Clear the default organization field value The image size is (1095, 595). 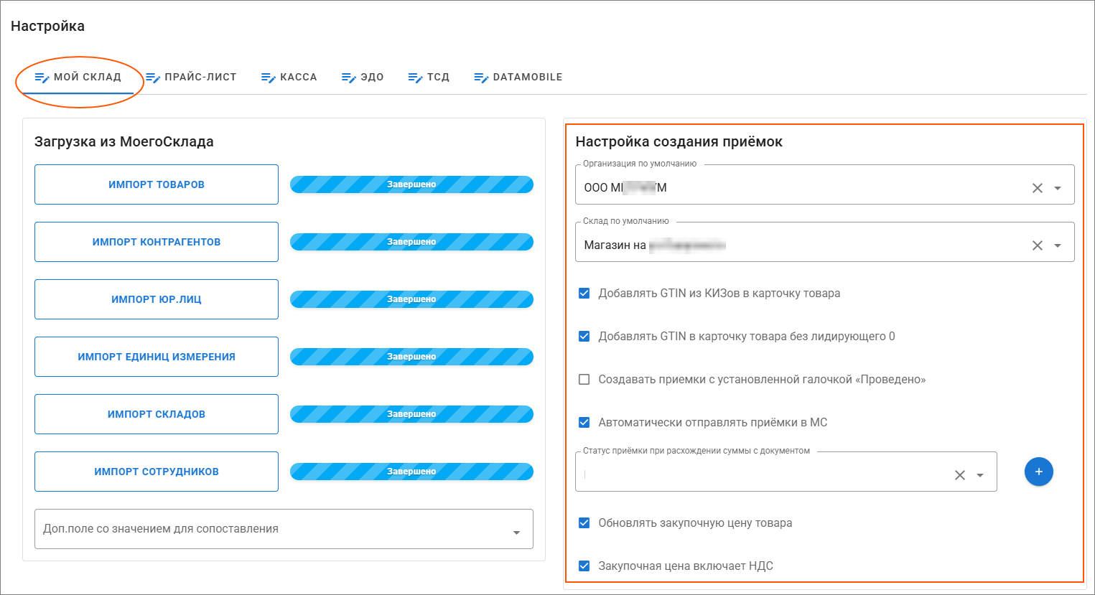pyautogui.click(x=1037, y=188)
